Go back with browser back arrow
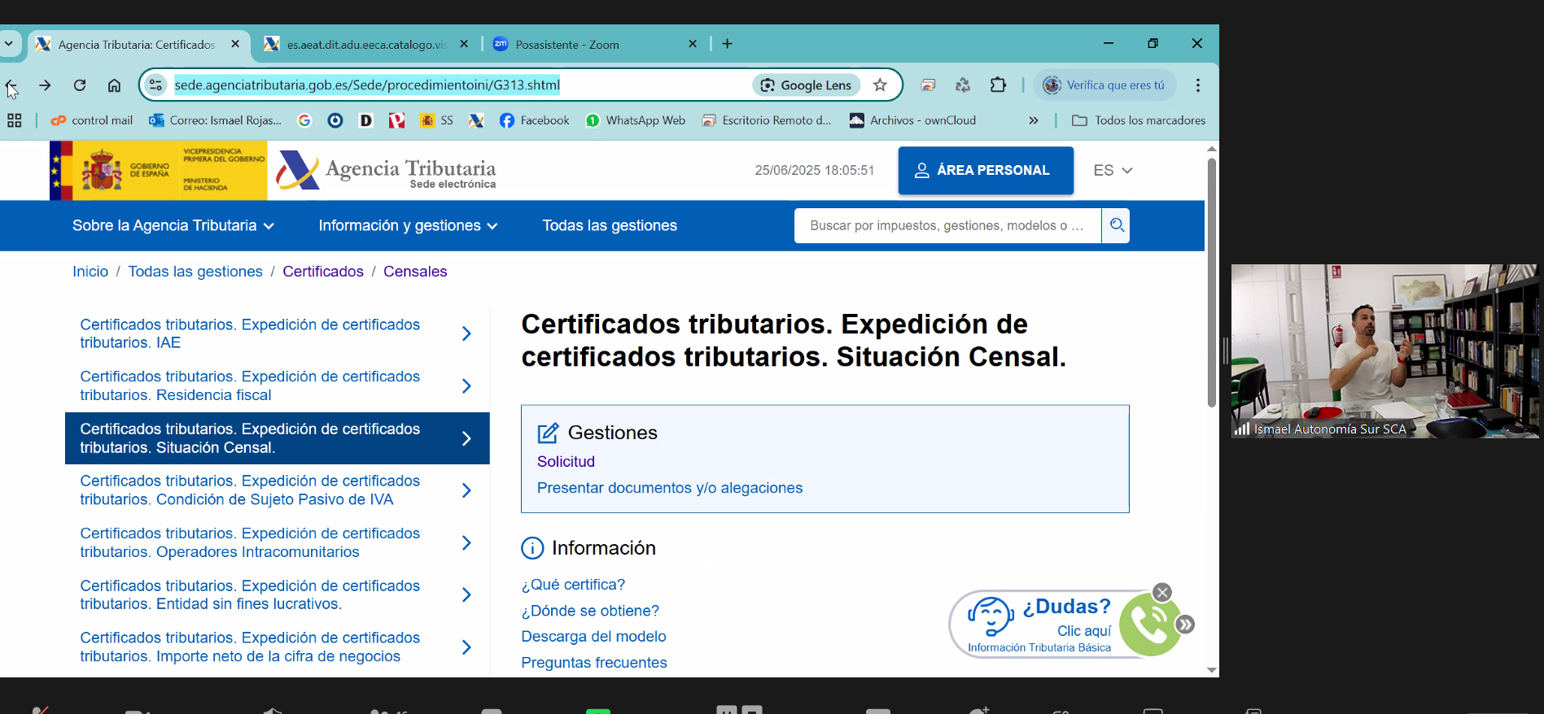 tap(11, 85)
